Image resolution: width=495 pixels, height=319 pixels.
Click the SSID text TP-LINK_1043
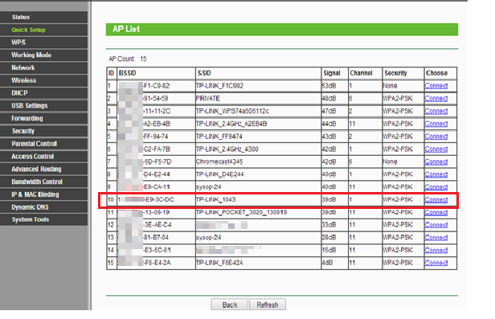pos(215,199)
